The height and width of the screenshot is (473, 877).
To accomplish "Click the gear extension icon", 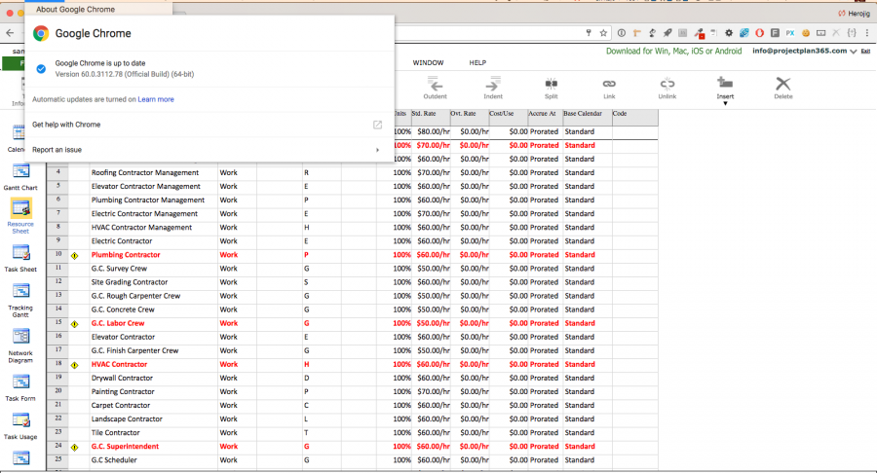I will pos(729,33).
